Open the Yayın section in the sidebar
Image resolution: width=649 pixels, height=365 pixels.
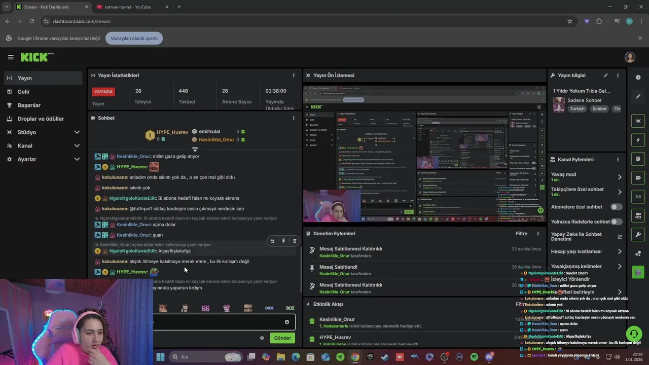[x=43, y=78]
